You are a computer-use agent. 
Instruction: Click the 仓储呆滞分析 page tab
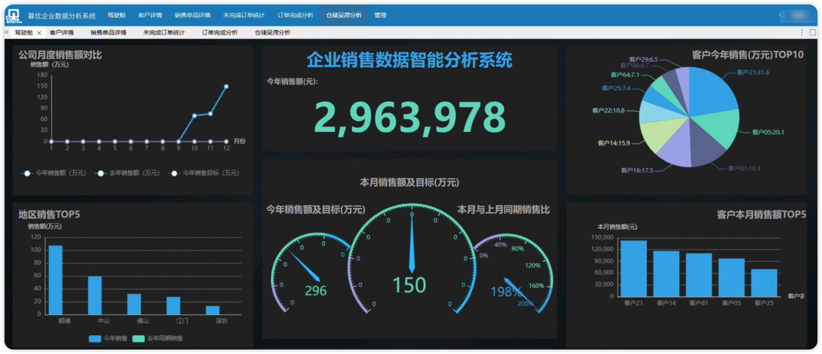point(272,33)
